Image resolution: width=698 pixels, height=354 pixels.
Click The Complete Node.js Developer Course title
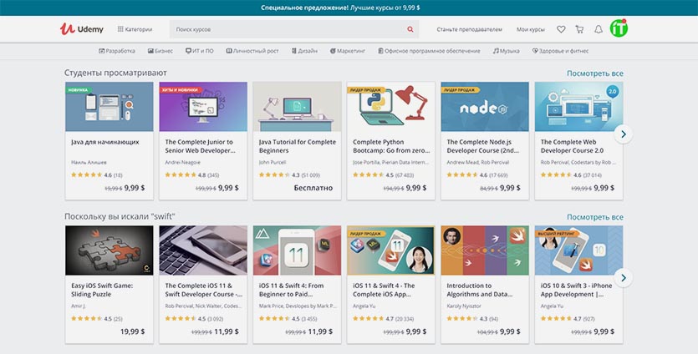tap(483, 146)
